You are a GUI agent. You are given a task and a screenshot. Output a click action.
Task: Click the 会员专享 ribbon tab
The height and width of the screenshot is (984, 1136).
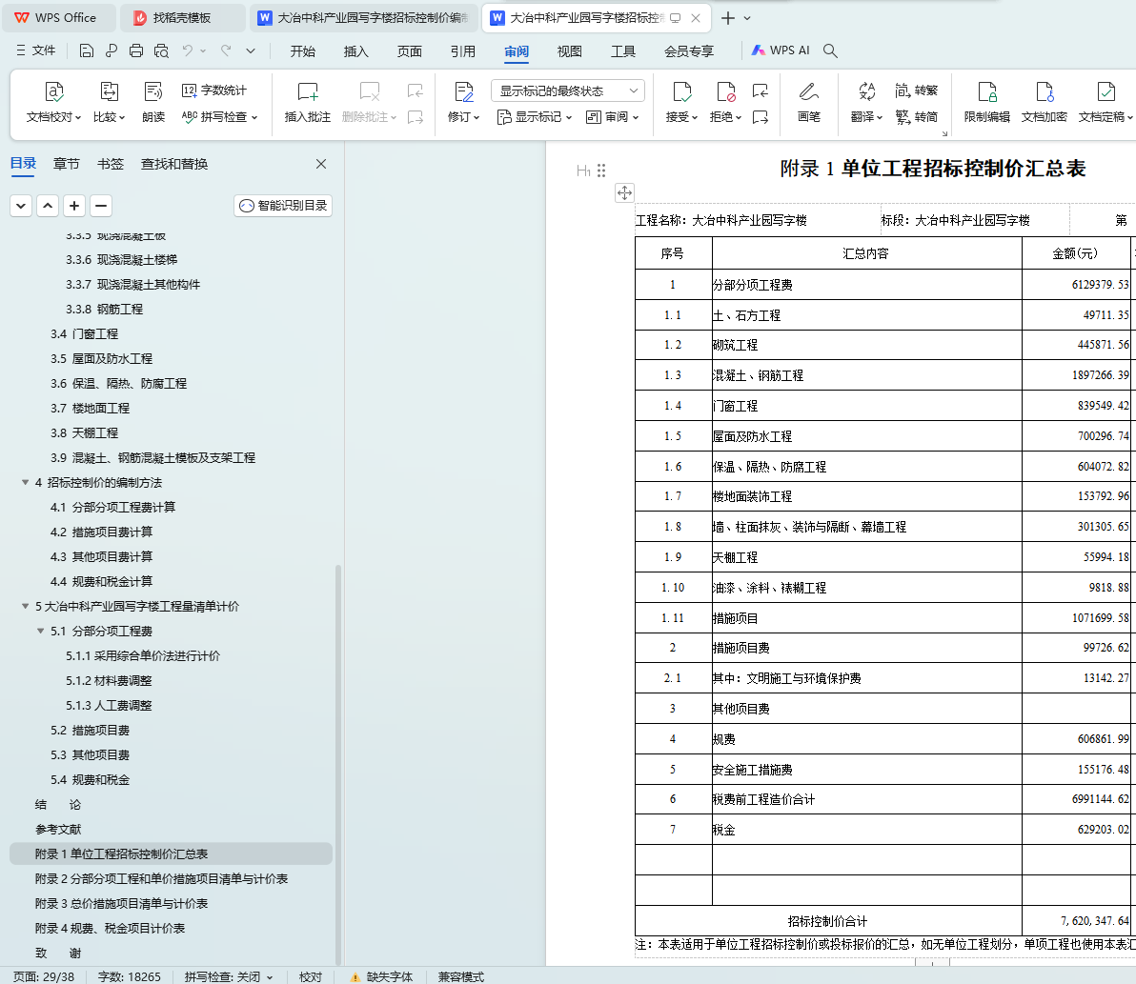[x=689, y=50]
